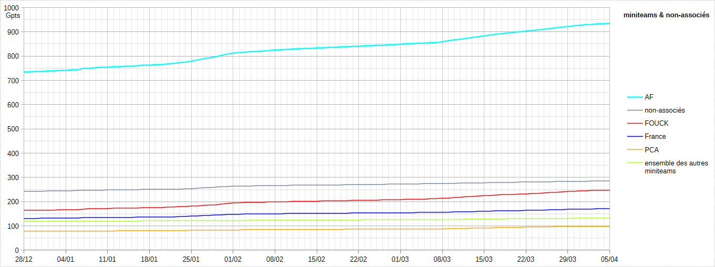Screen dimensions: 715x267
Task: Click the green legend marker for other miniteams
Action: (634, 163)
